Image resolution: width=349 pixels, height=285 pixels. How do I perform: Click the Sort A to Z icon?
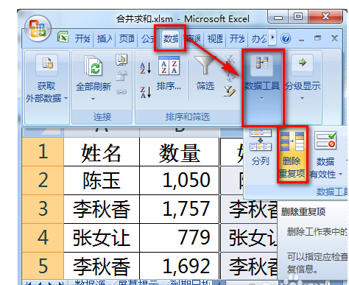pyautogui.click(x=146, y=68)
